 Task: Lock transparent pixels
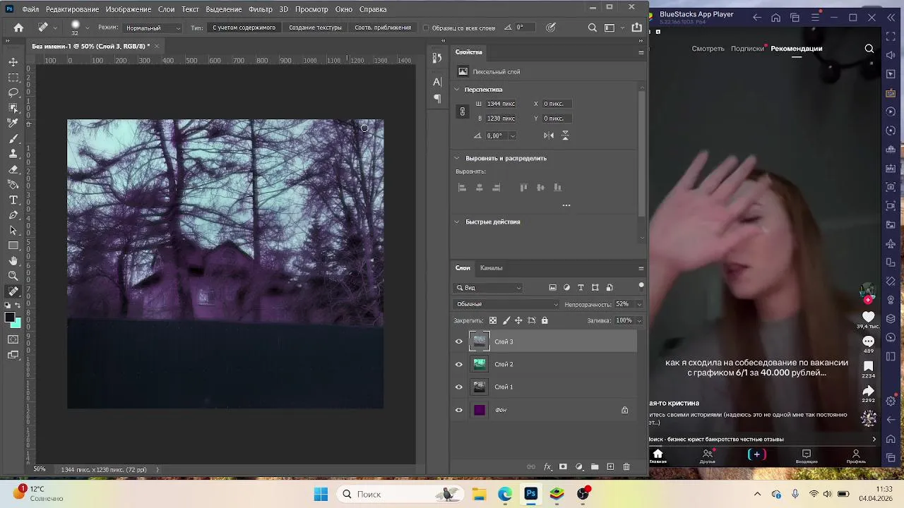pyautogui.click(x=493, y=320)
